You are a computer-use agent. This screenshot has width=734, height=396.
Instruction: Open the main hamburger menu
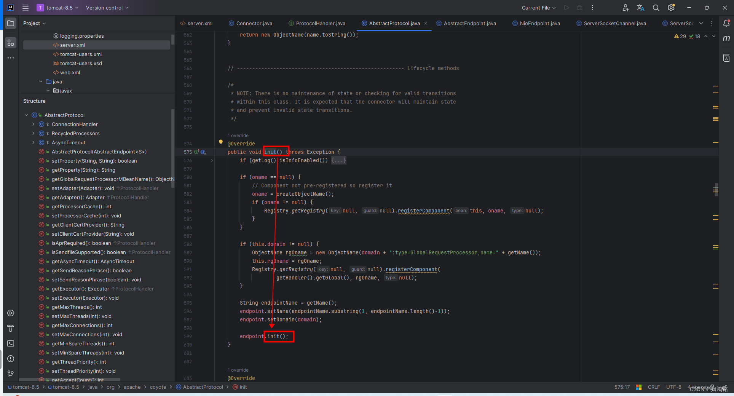pos(26,8)
